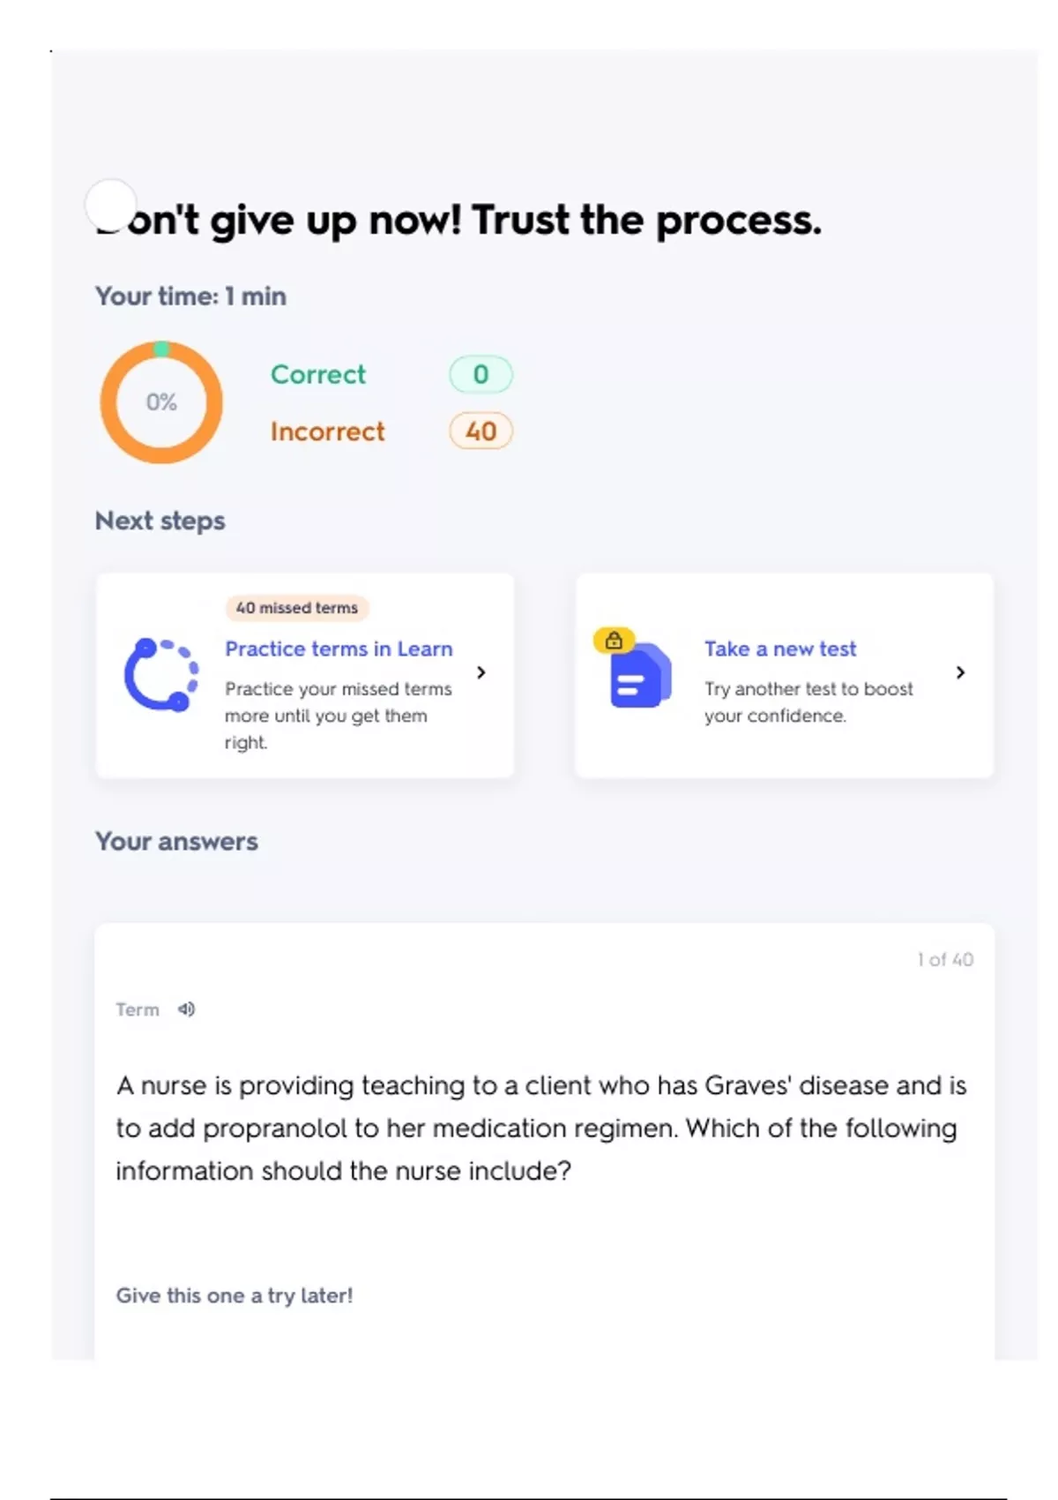The width and height of the screenshot is (1058, 1500).
Task: Click the Learn circular progress icon
Action: coord(160,674)
